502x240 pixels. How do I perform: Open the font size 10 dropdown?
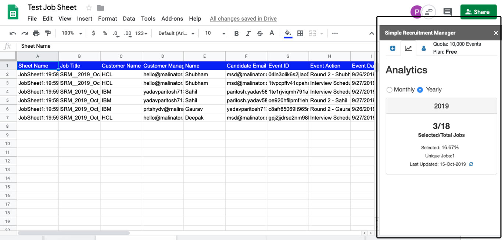click(x=215, y=33)
